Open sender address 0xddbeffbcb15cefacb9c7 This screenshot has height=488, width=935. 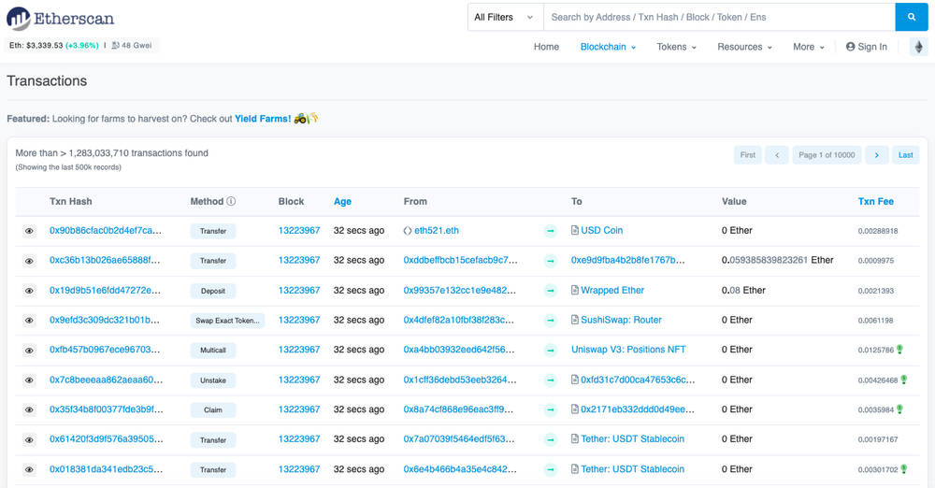pyautogui.click(x=460, y=260)
